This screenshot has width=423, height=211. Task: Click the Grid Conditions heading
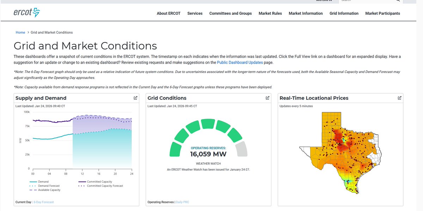(167, 98)
